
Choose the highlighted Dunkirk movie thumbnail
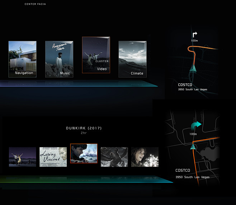84,153
